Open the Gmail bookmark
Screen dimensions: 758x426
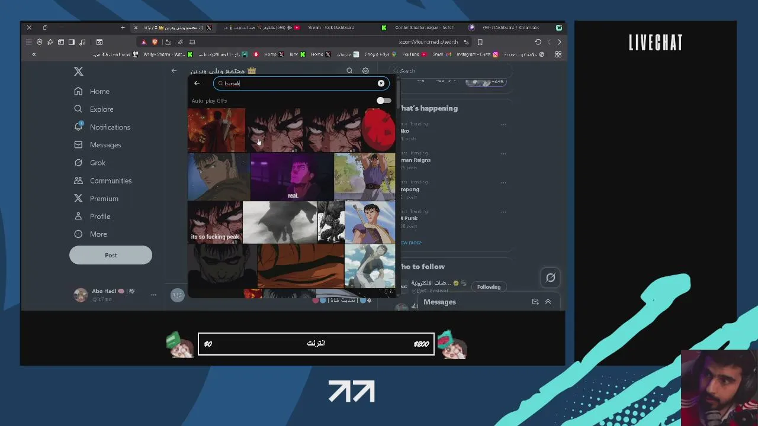pyautogui.click(x=441, y=54)
